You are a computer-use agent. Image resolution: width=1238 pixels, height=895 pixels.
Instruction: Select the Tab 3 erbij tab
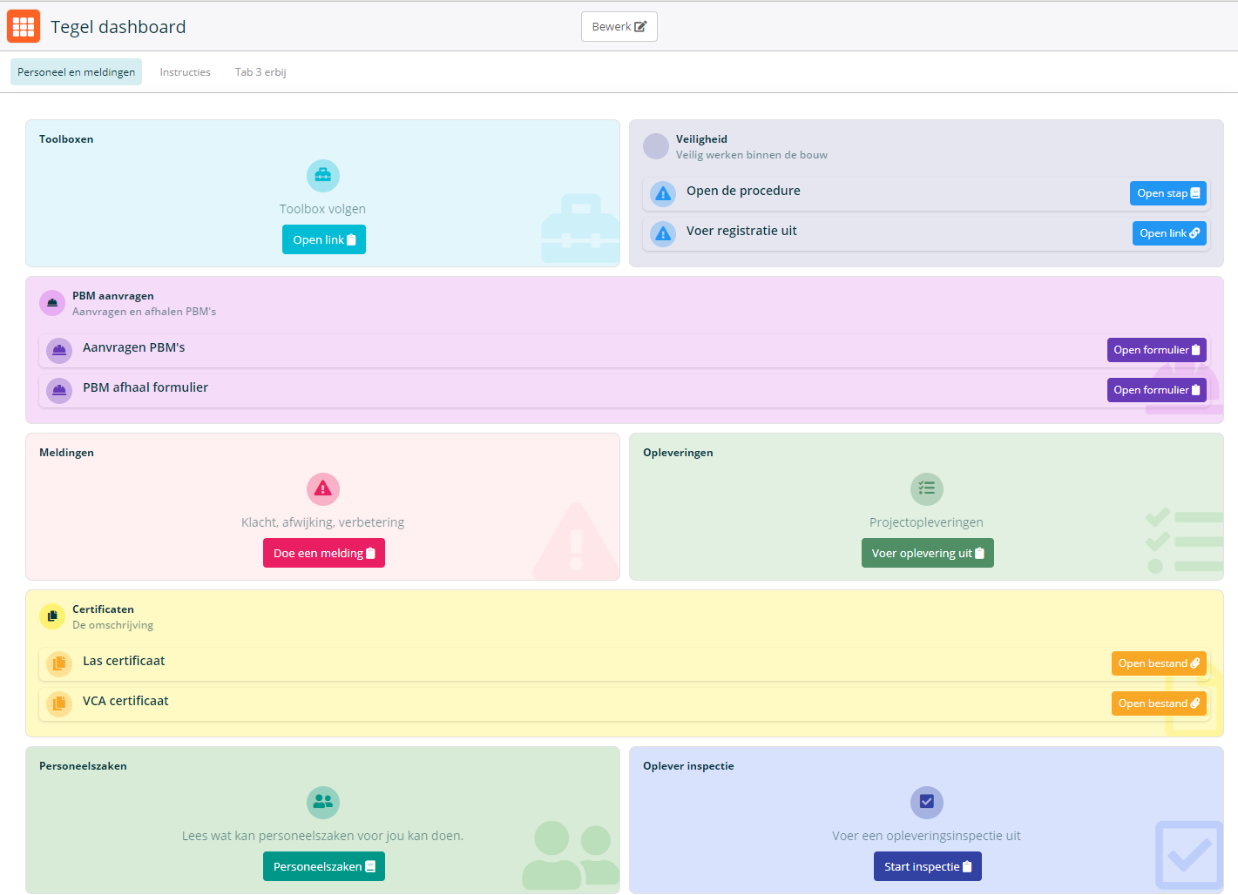coord(260,72)
